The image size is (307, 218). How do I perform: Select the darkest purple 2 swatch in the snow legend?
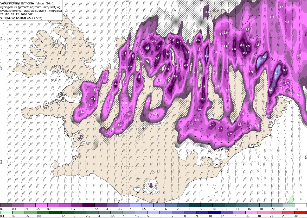88,205
